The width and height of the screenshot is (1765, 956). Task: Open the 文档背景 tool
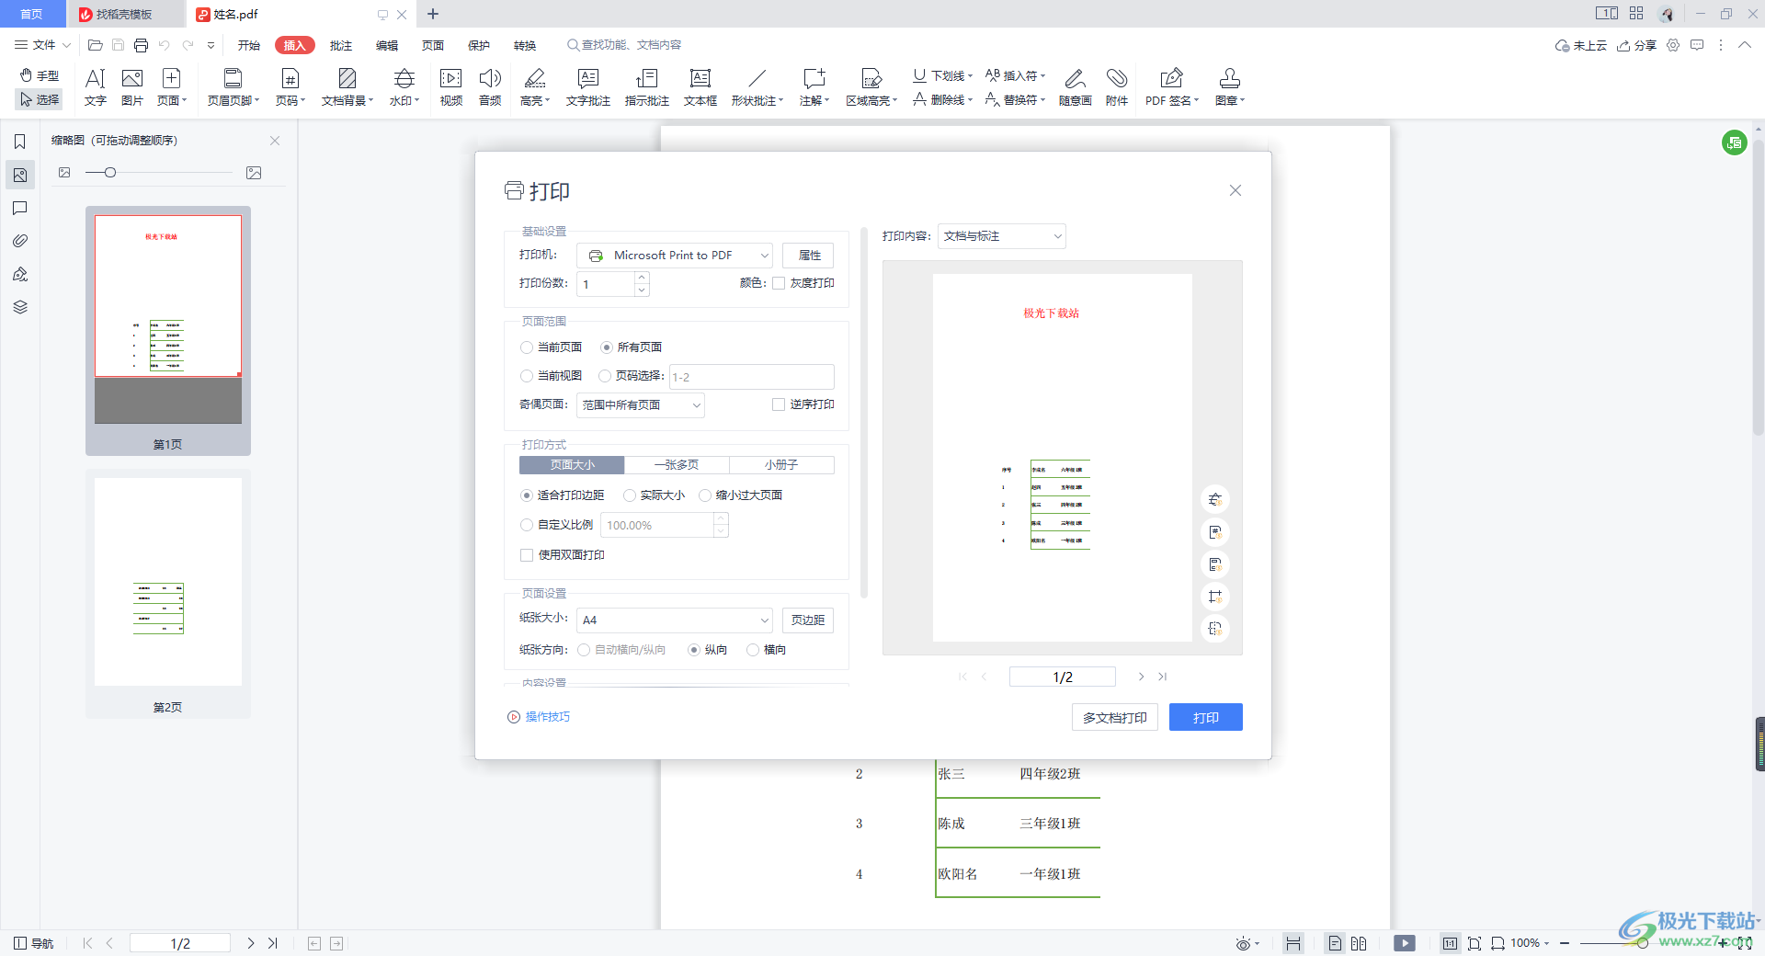pyautogui.click(x=347, y=88)
